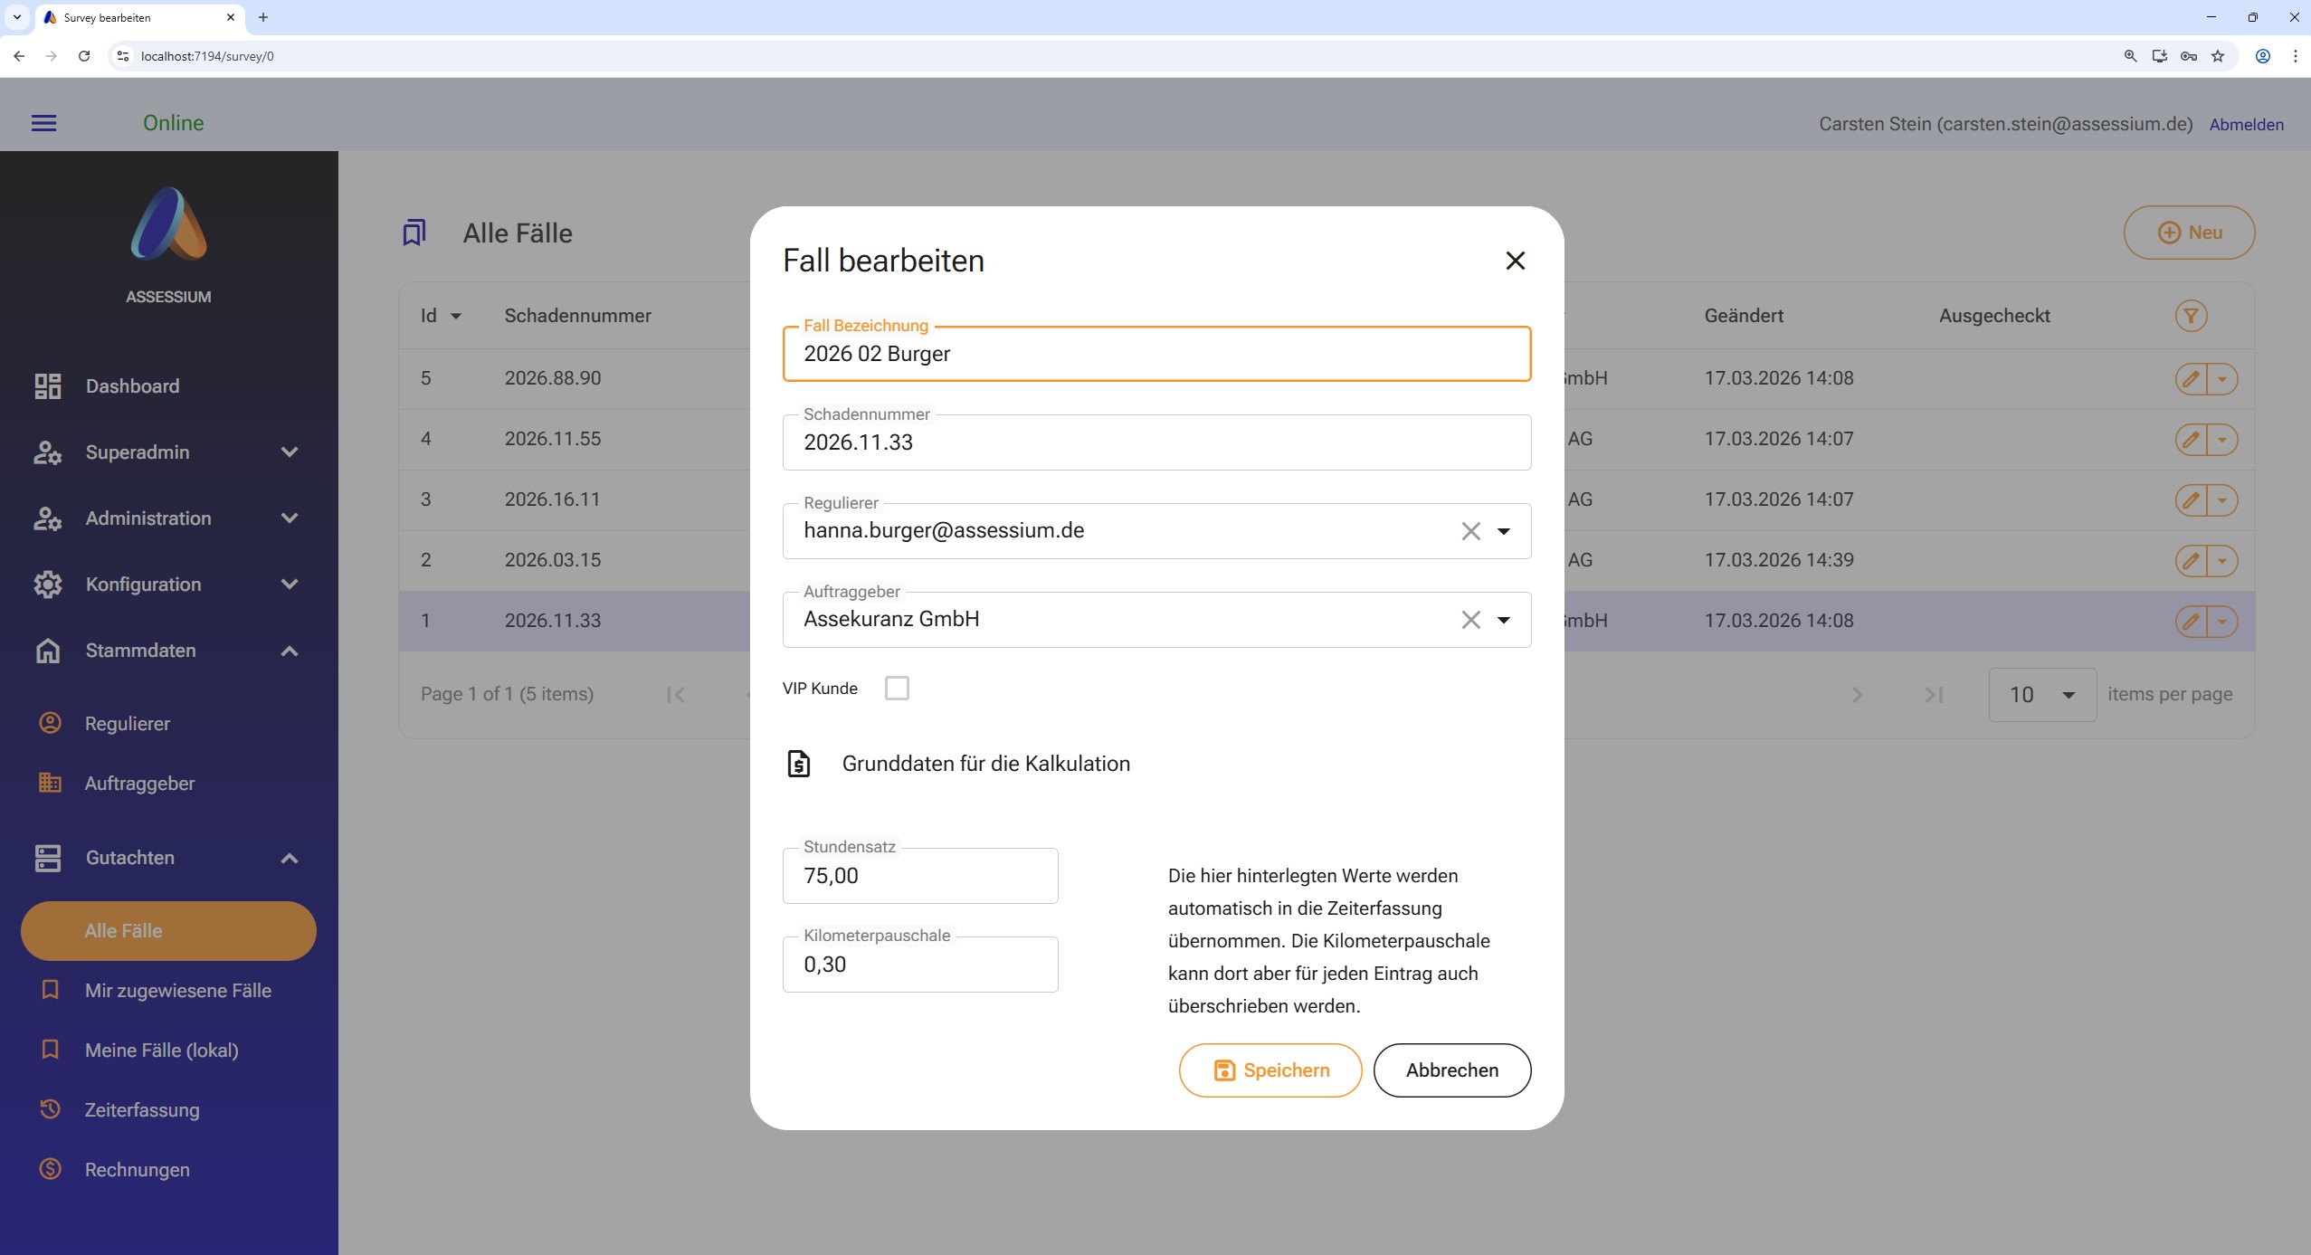2311x1255 pixels.
Task: Click the Speichern button
Action: [1270, 1070]
